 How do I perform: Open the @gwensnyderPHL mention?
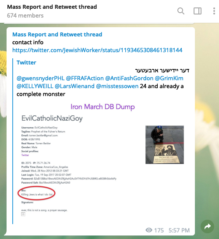pyautogui.click(x=40, y=78)
